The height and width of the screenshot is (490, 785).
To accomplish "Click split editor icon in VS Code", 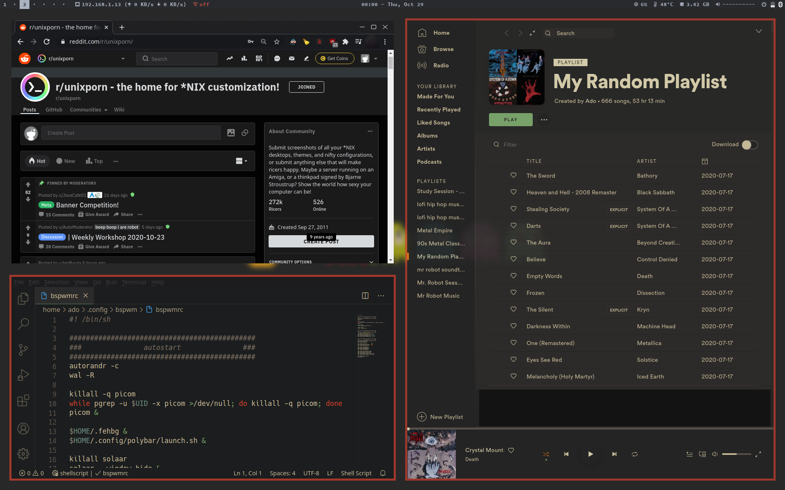I will [x=365, y=296].
